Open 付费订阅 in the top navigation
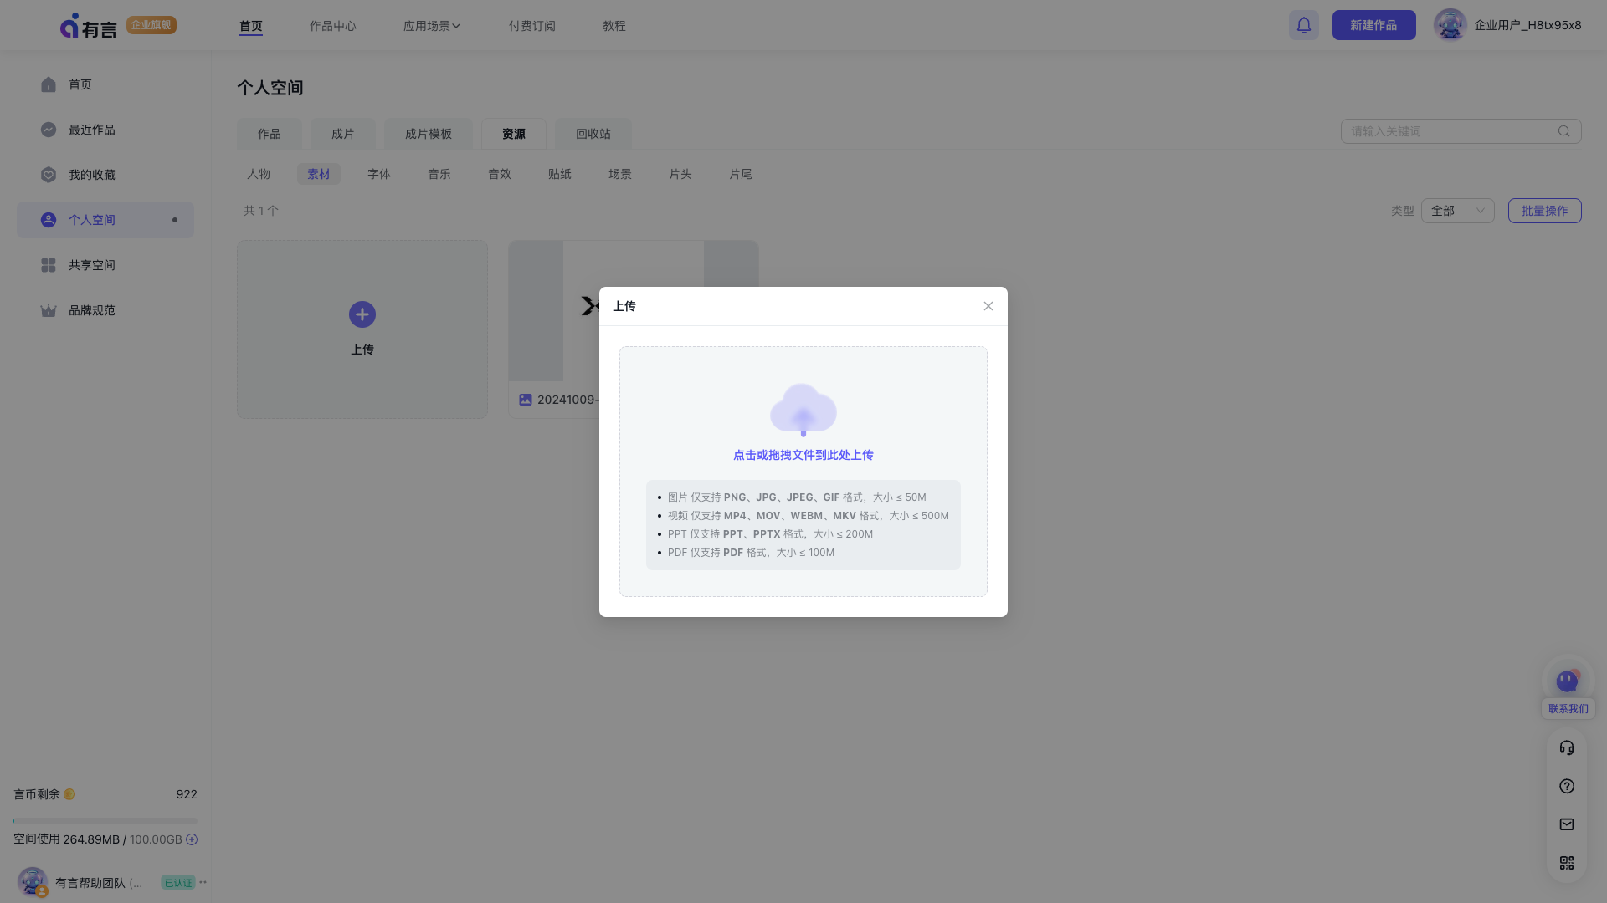Viewport: 1607px width, 903px height. pyautogui.click(x=532, y=26)
